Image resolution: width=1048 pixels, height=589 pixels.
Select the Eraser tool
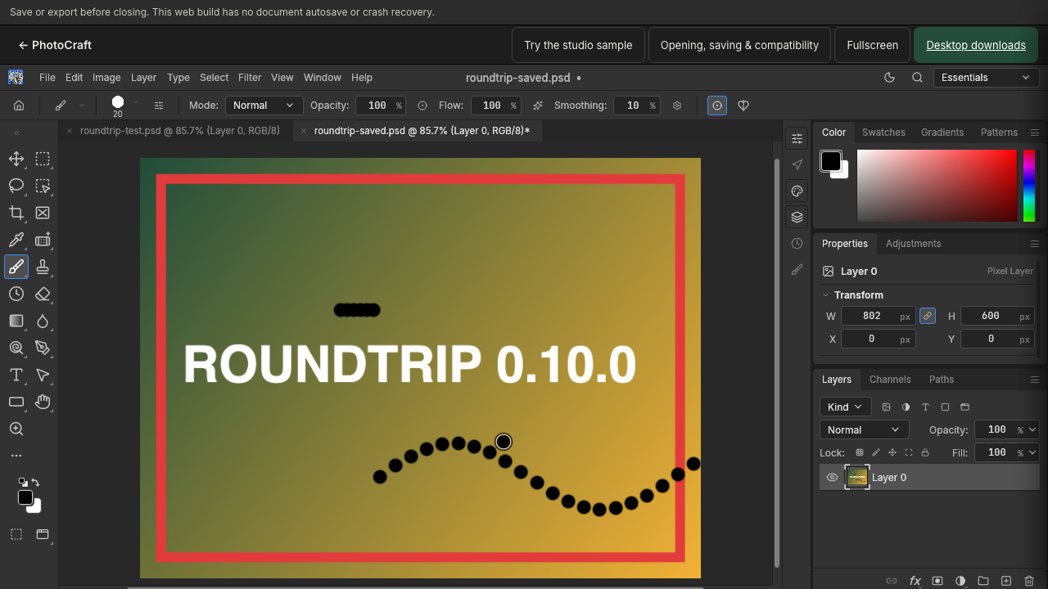pyautogui.click(x=43, y=294)
